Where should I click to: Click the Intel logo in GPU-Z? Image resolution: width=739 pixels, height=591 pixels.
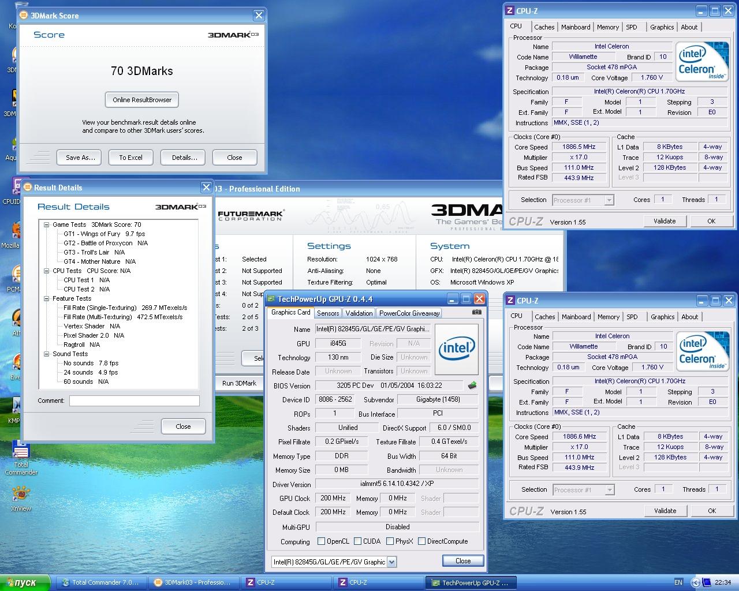[x=456, y=349]
